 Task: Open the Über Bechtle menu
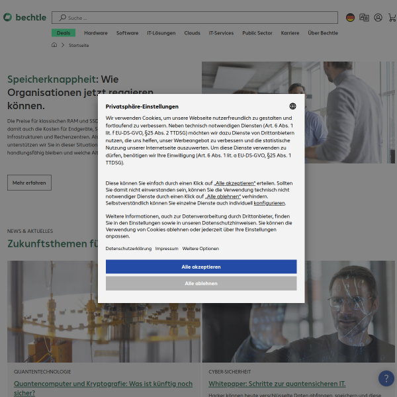click(323, 33)
